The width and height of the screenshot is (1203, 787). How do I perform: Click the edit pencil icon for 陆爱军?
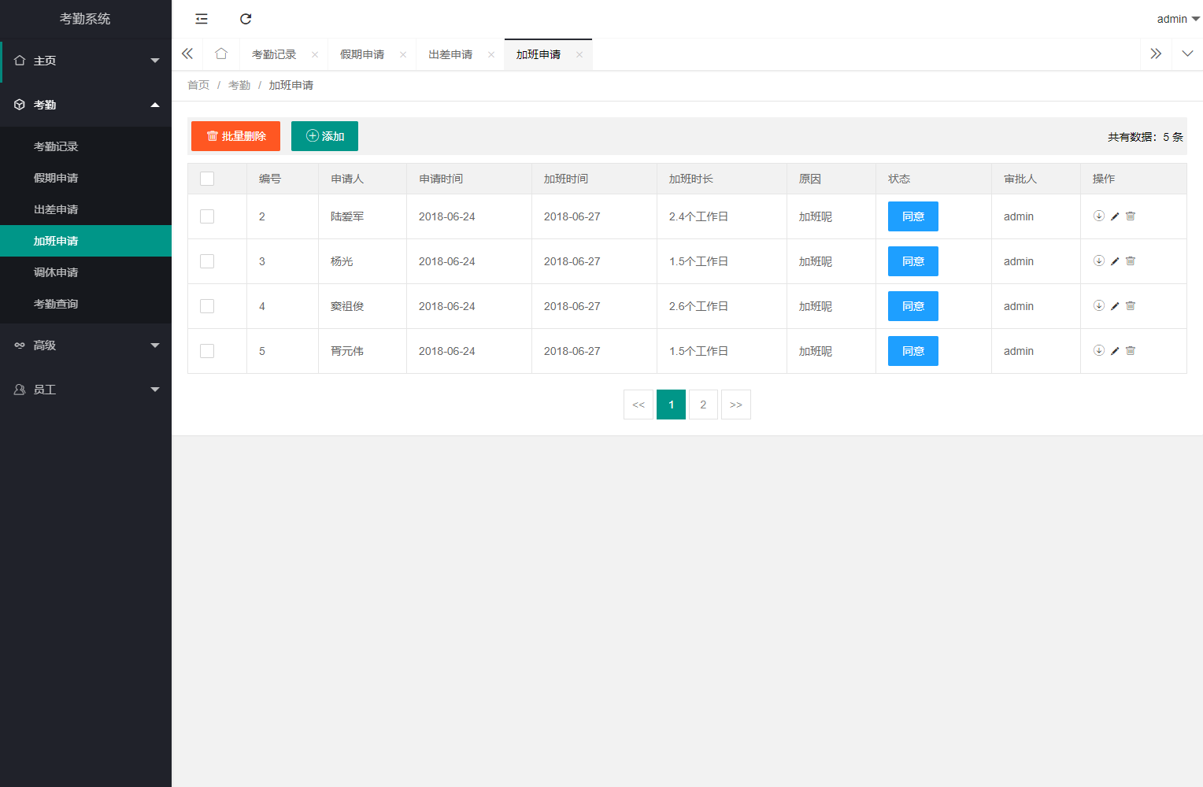(1115, 216)
